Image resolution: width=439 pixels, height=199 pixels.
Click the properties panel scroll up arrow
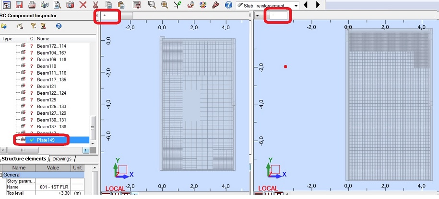click(95, 168)
